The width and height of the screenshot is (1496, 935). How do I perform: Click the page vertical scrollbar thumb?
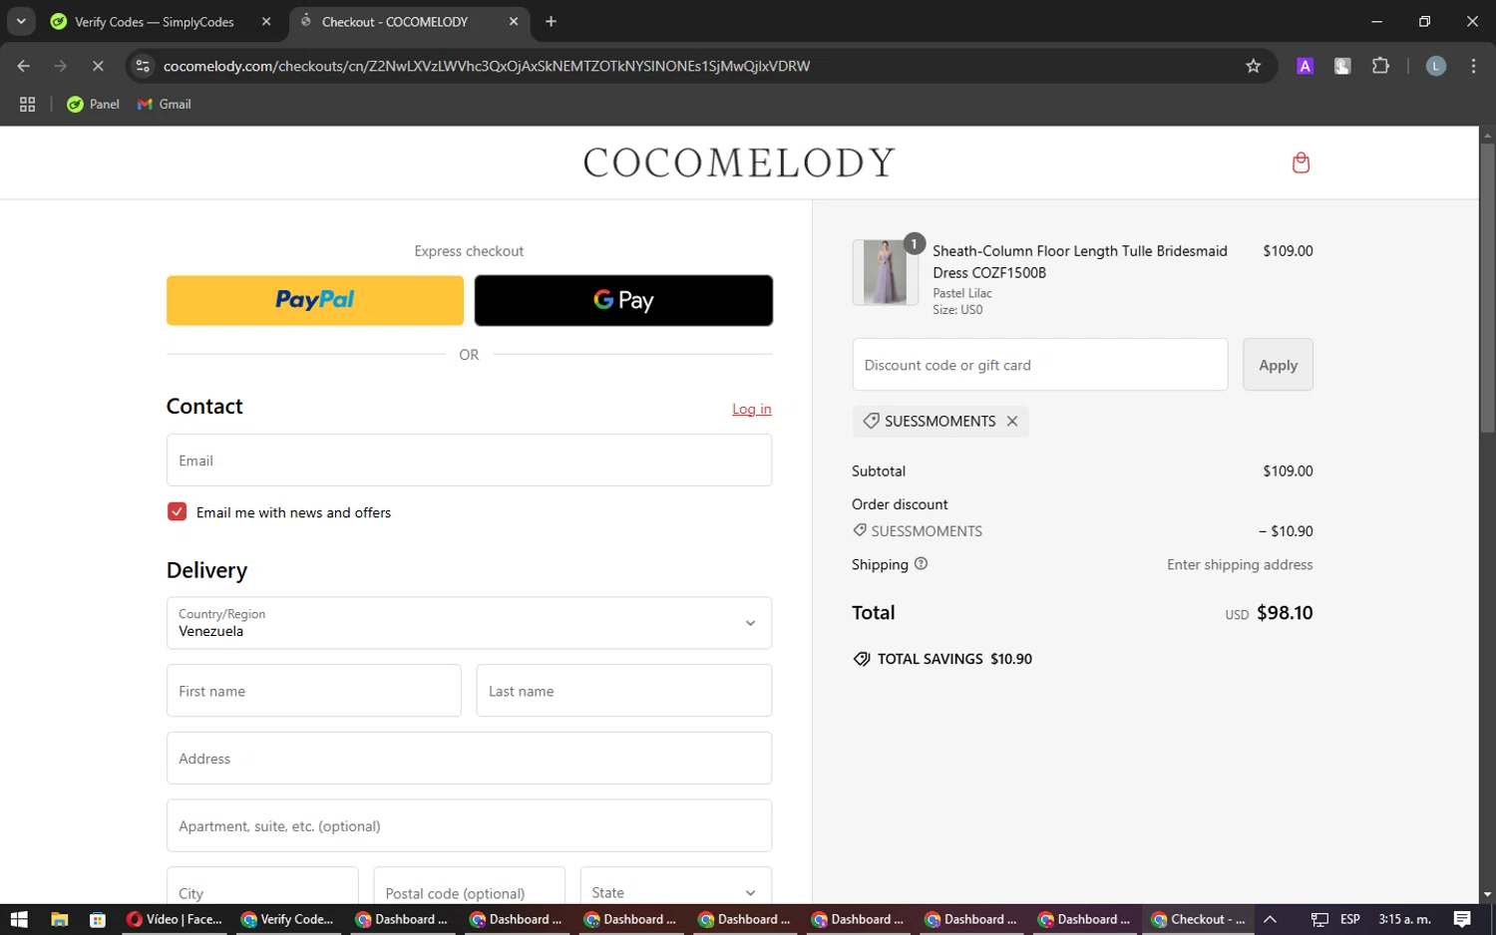click(1487, 287)
